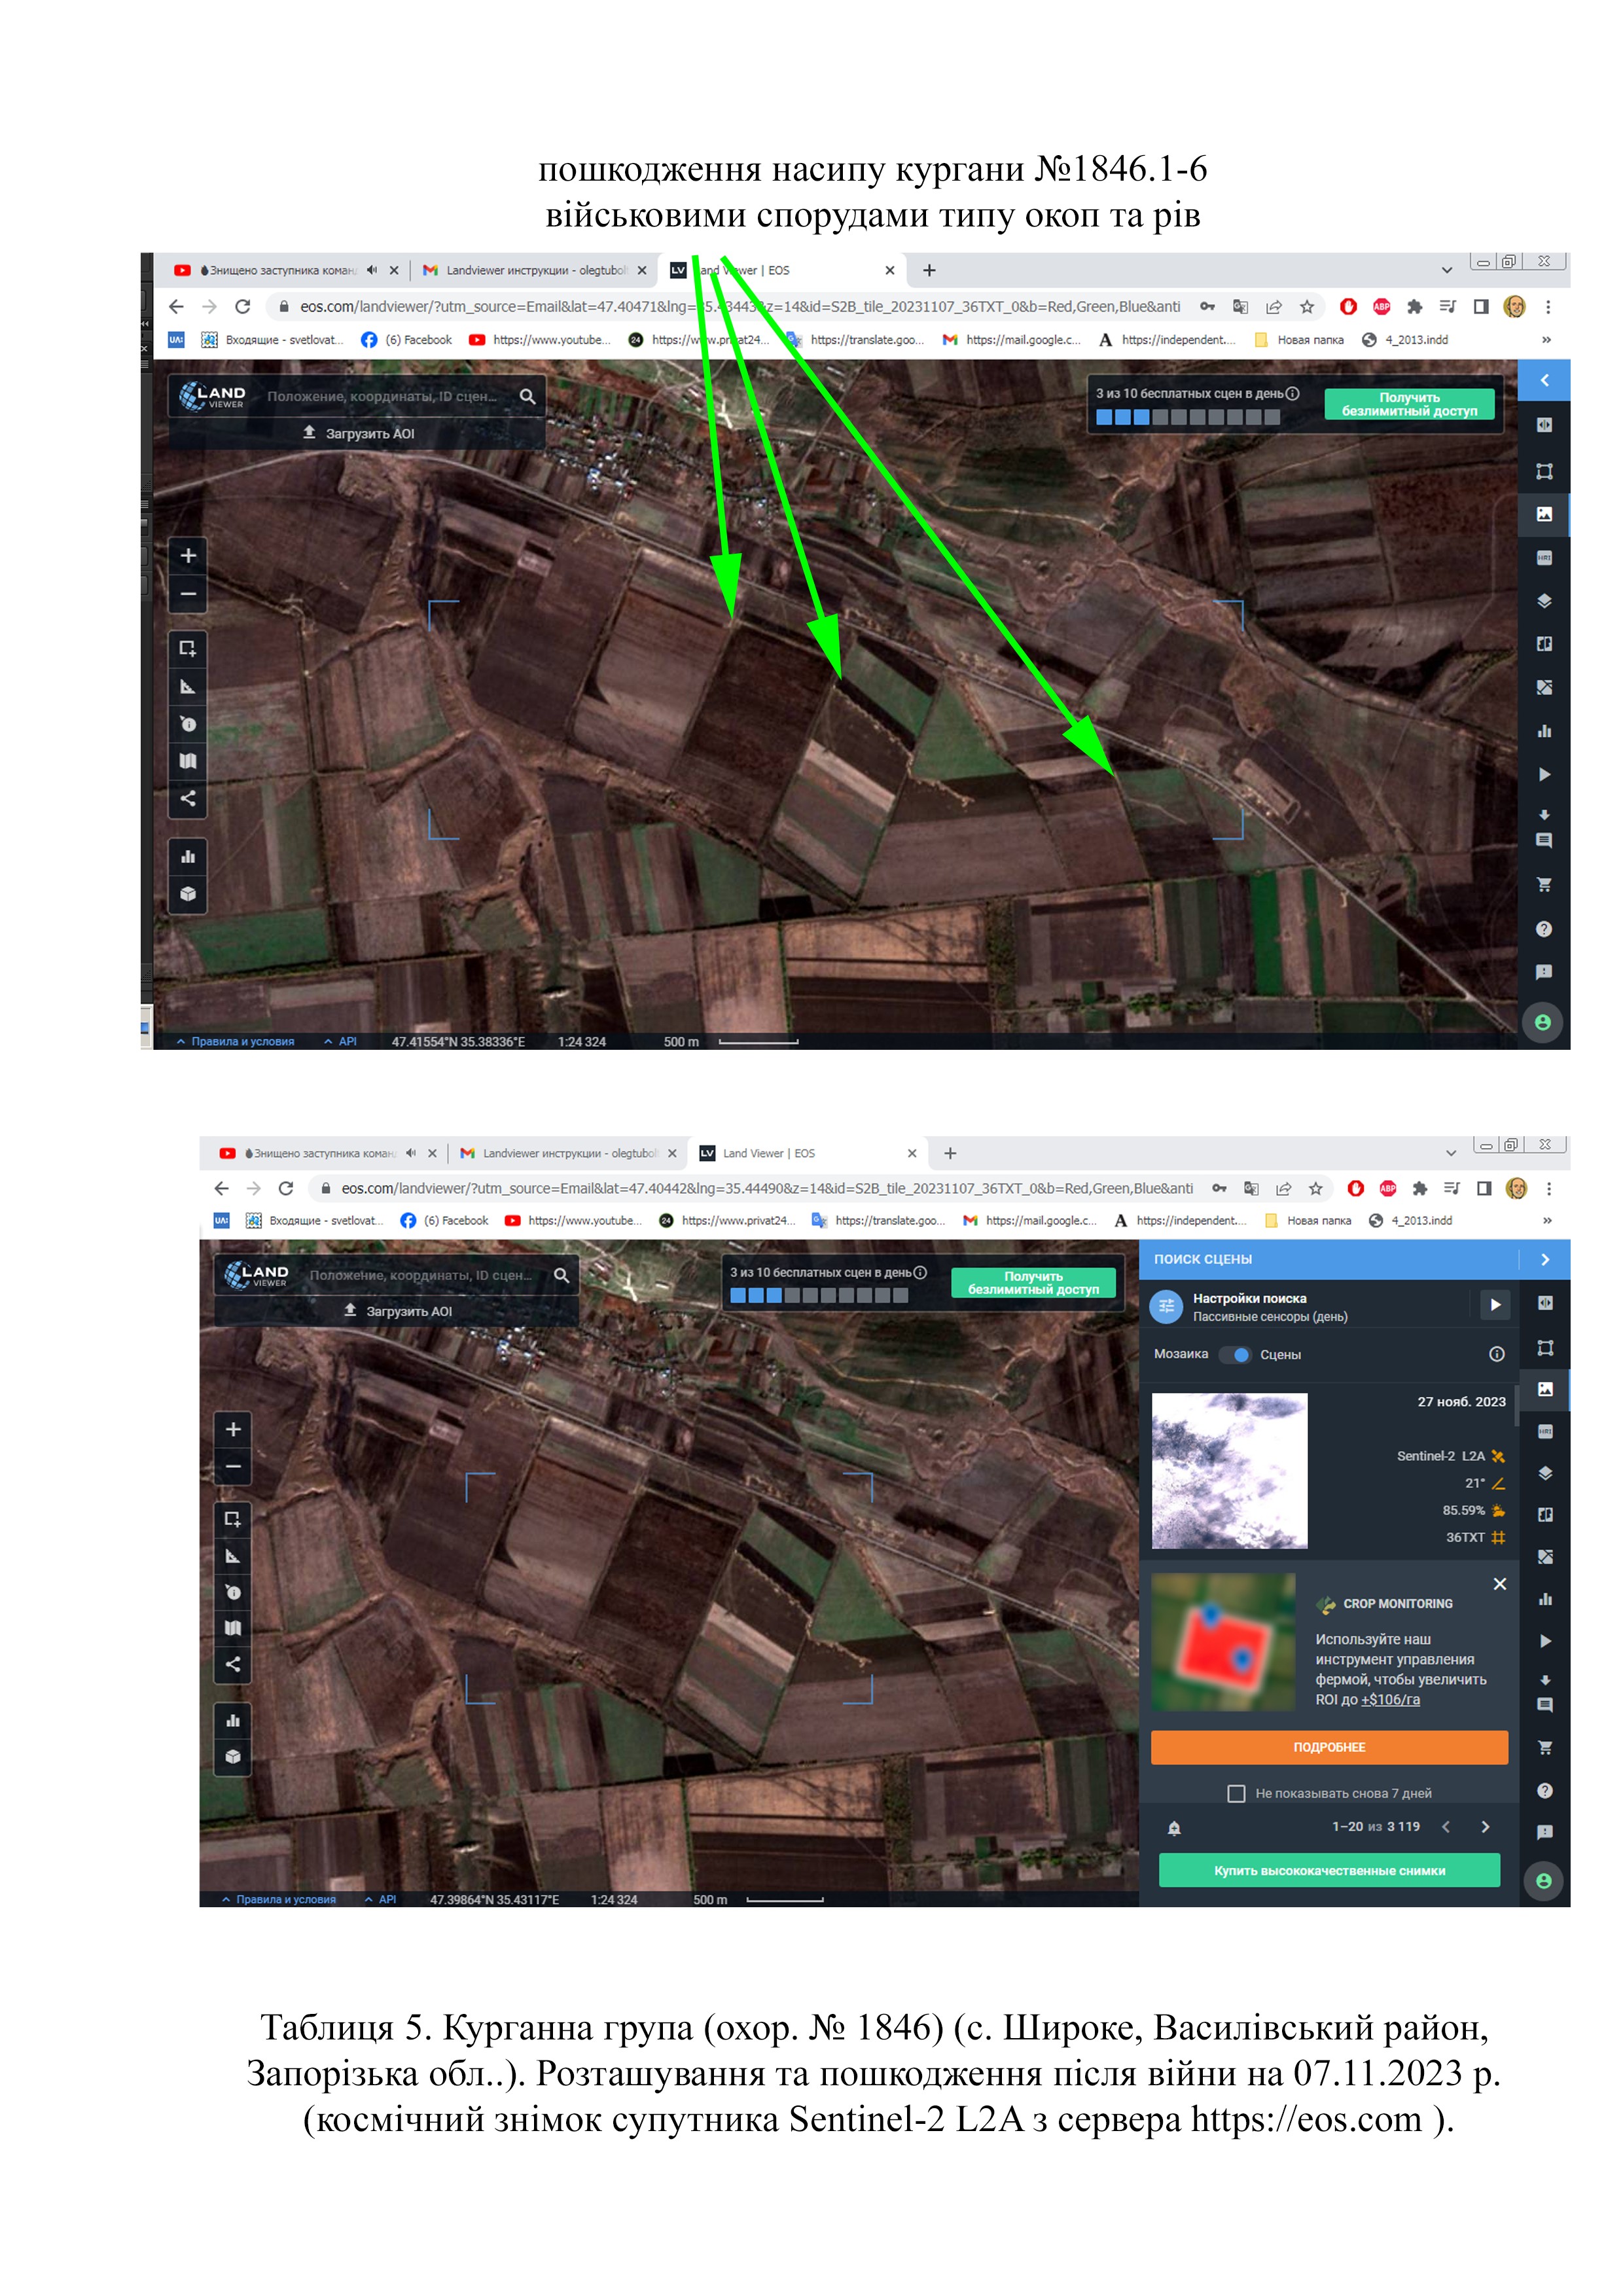Screen dimensions: 1623x2296
Task: Click shopping cart icon in lower right sidebar
Action: coord(1544,1748)
